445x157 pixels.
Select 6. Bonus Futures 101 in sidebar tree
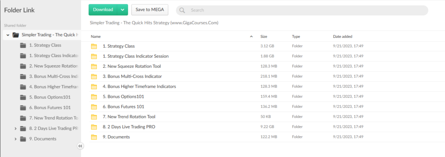coord(50,107)
